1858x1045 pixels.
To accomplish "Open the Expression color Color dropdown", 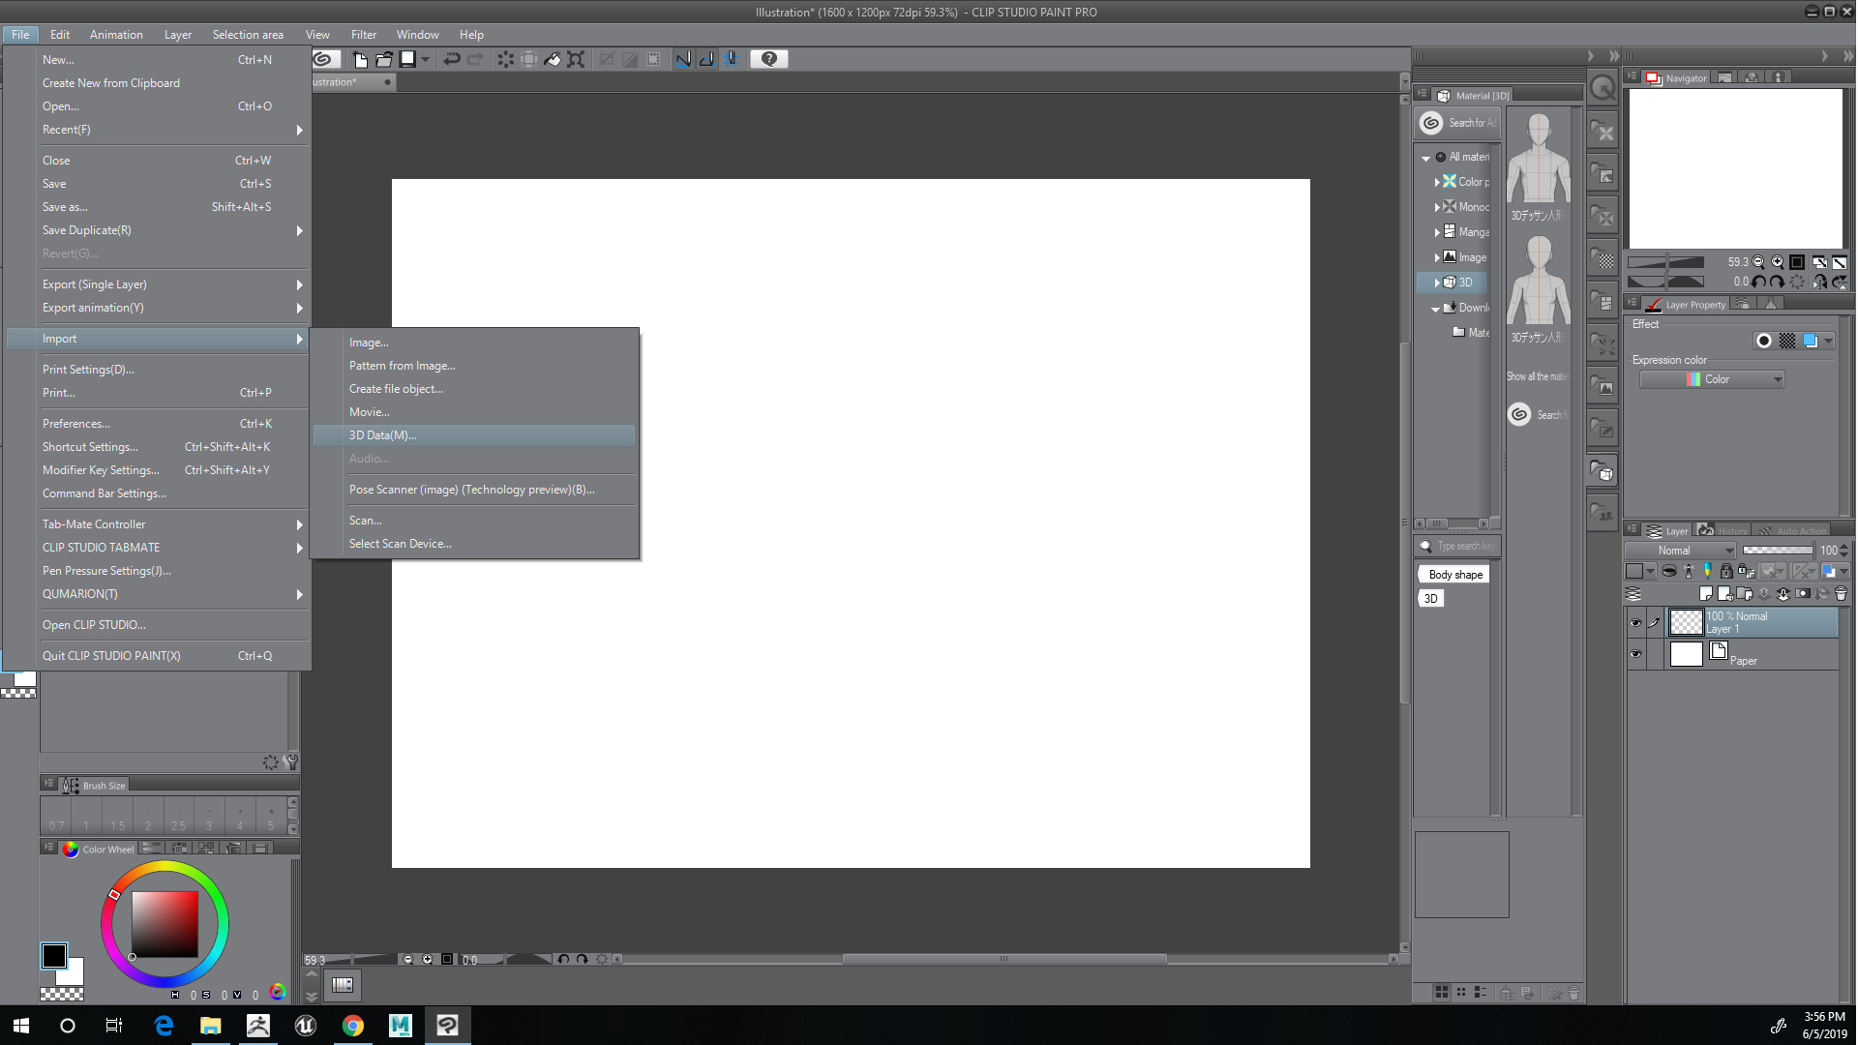I will tap(1712, 380).
